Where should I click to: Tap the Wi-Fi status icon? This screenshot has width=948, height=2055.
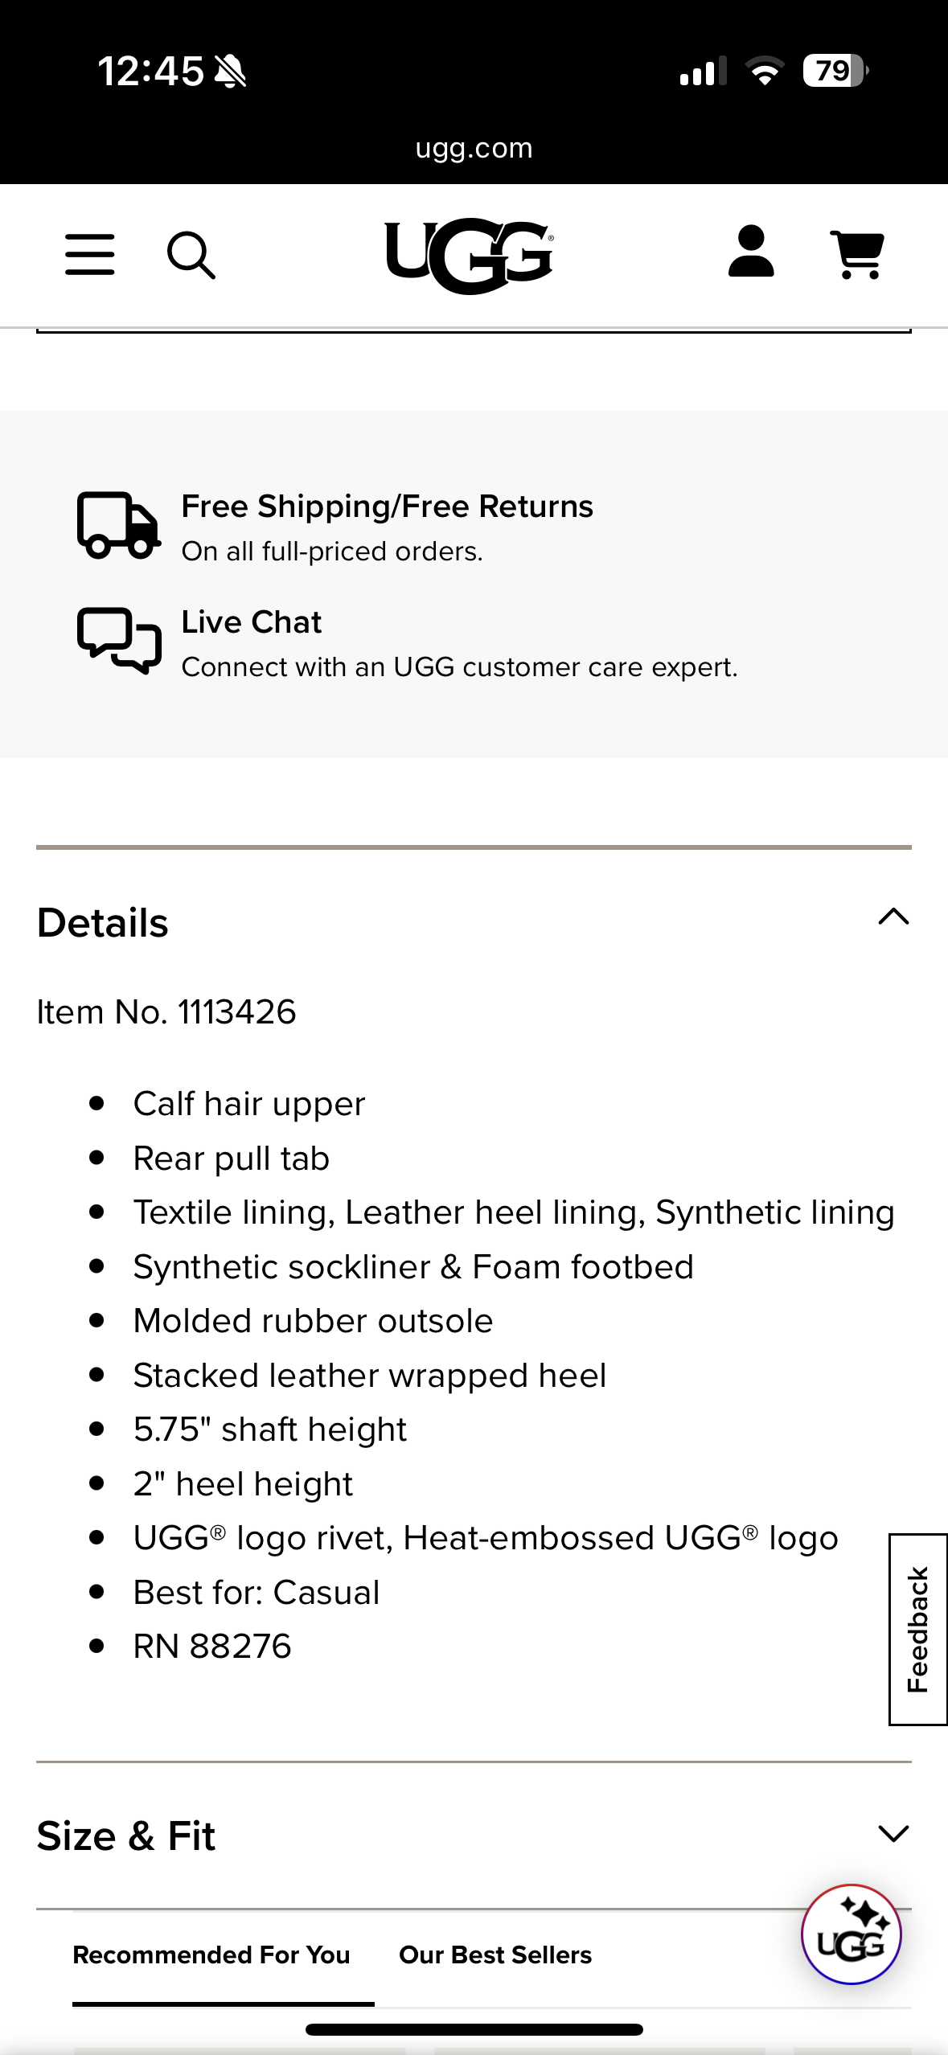click(x=764, y=72)
